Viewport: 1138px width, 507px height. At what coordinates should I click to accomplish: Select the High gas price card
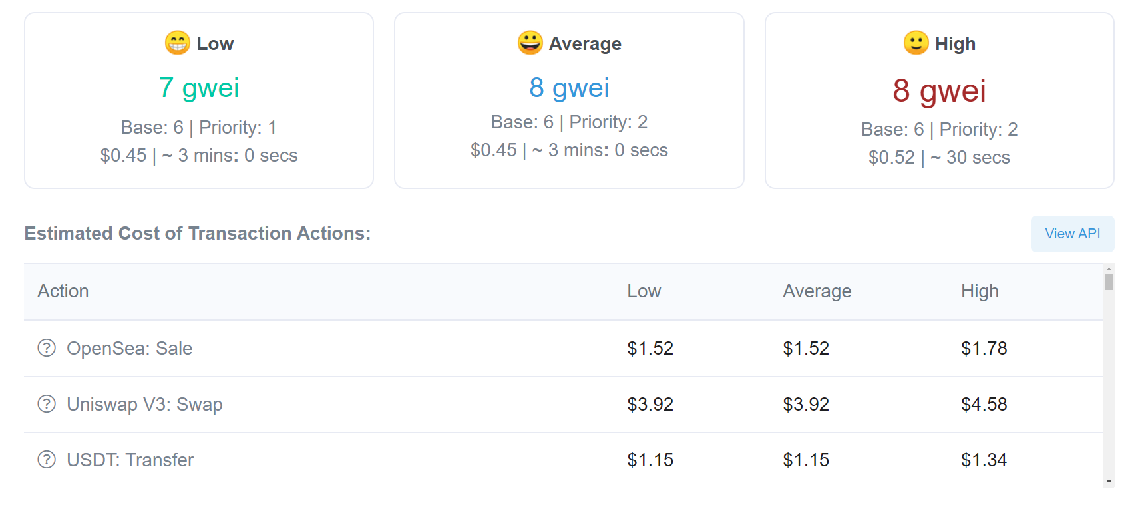(939, 100)
